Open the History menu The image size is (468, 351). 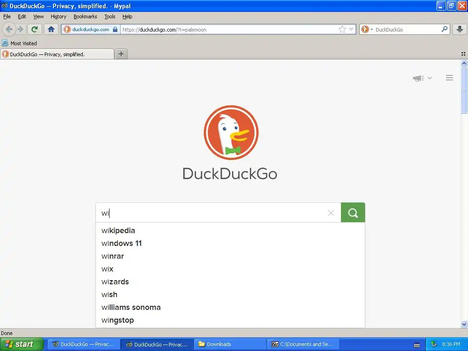point(58,16)
